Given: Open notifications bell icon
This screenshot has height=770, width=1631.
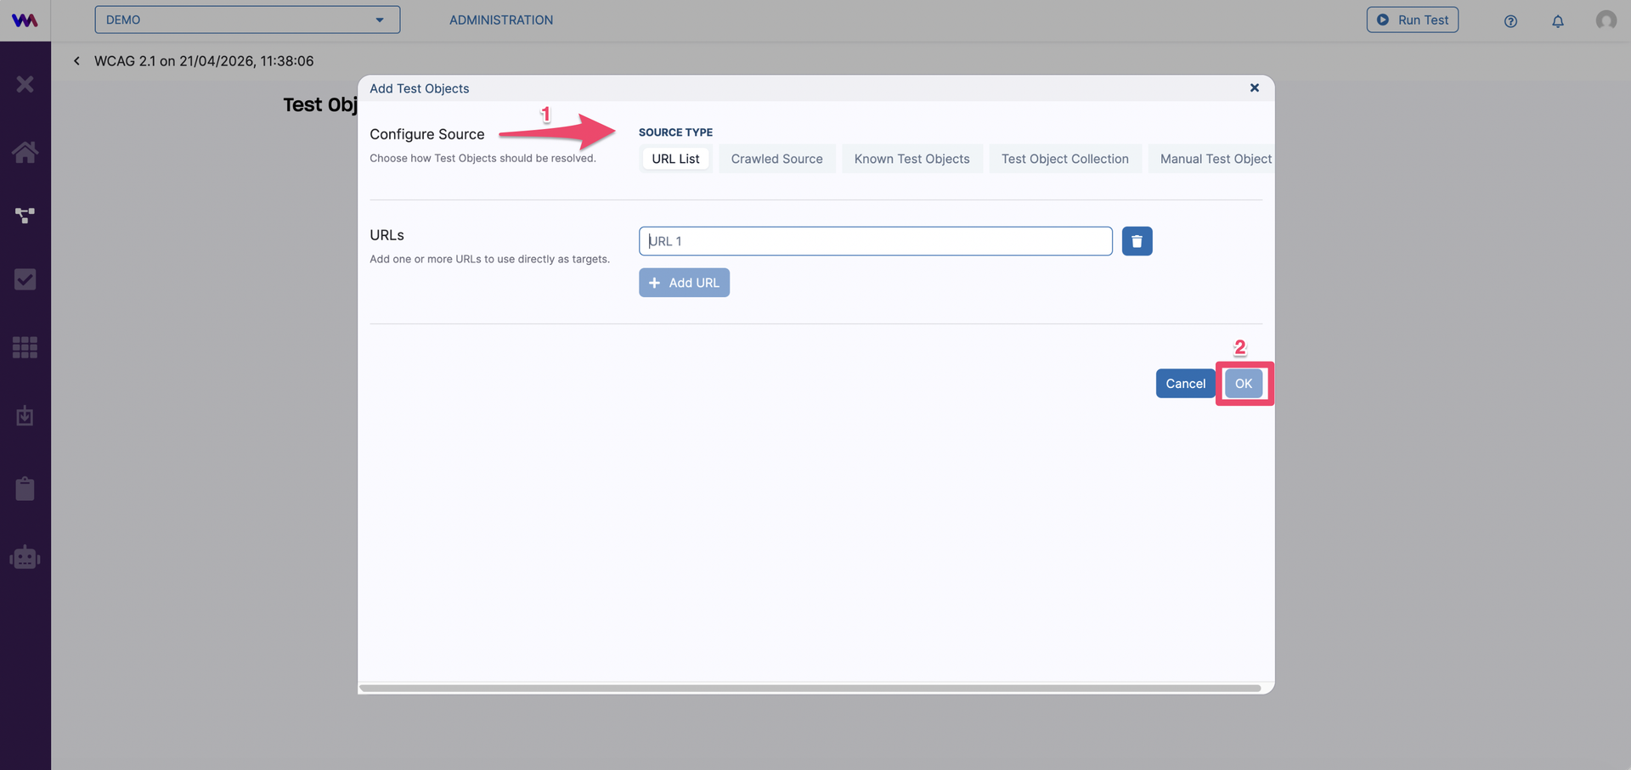Looking at the screenshot, I should pyautogui.click(x=1558, y=21).
